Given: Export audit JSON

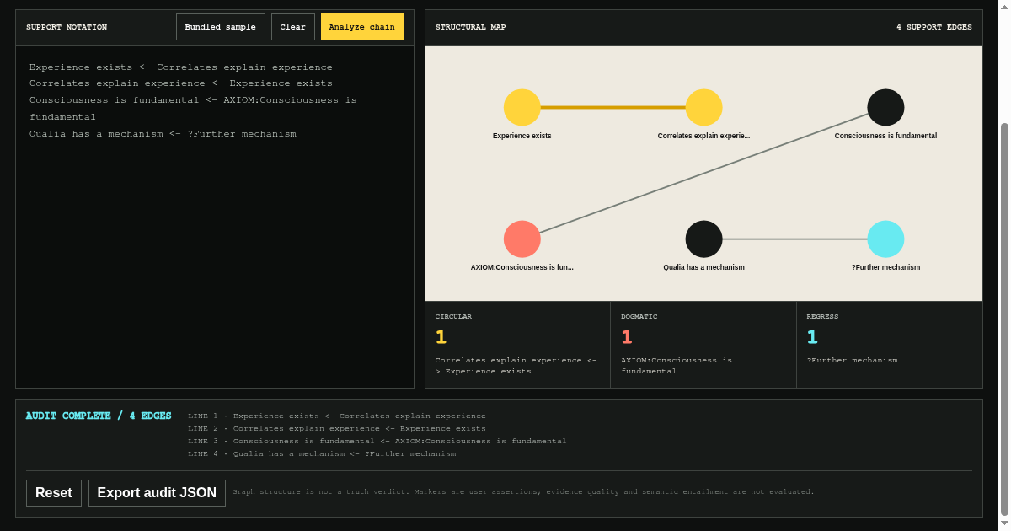Looking at the screenshot, I should point(157,493).
